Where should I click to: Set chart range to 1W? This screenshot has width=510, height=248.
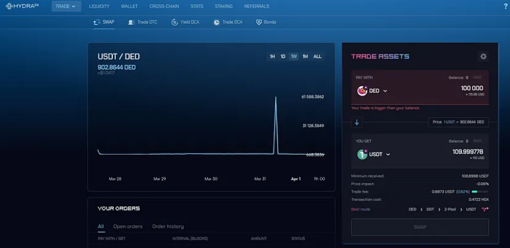point(294,56)
